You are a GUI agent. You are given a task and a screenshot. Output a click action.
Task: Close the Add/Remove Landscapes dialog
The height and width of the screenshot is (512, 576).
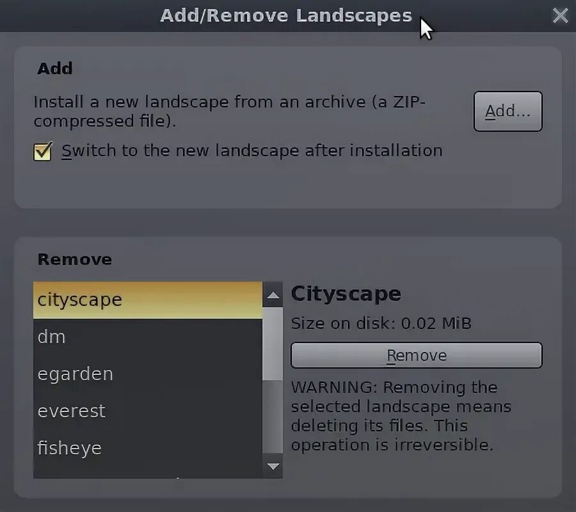coord(560,15)
